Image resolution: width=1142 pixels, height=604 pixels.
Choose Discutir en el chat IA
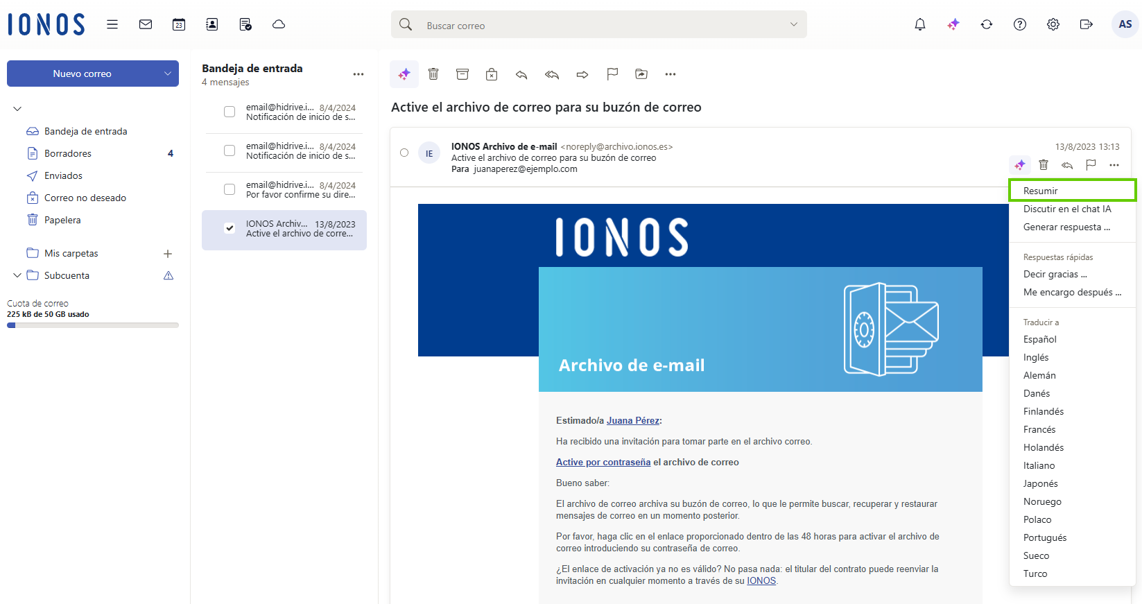[x=1072, y=209]
